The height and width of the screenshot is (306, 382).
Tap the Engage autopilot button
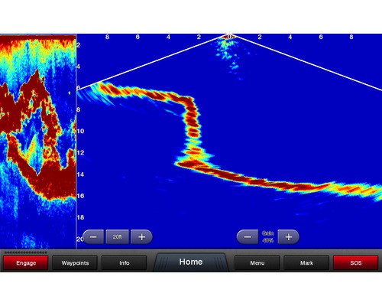[25, 262]
